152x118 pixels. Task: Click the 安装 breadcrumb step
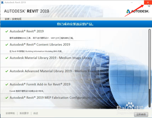[7, 19]
